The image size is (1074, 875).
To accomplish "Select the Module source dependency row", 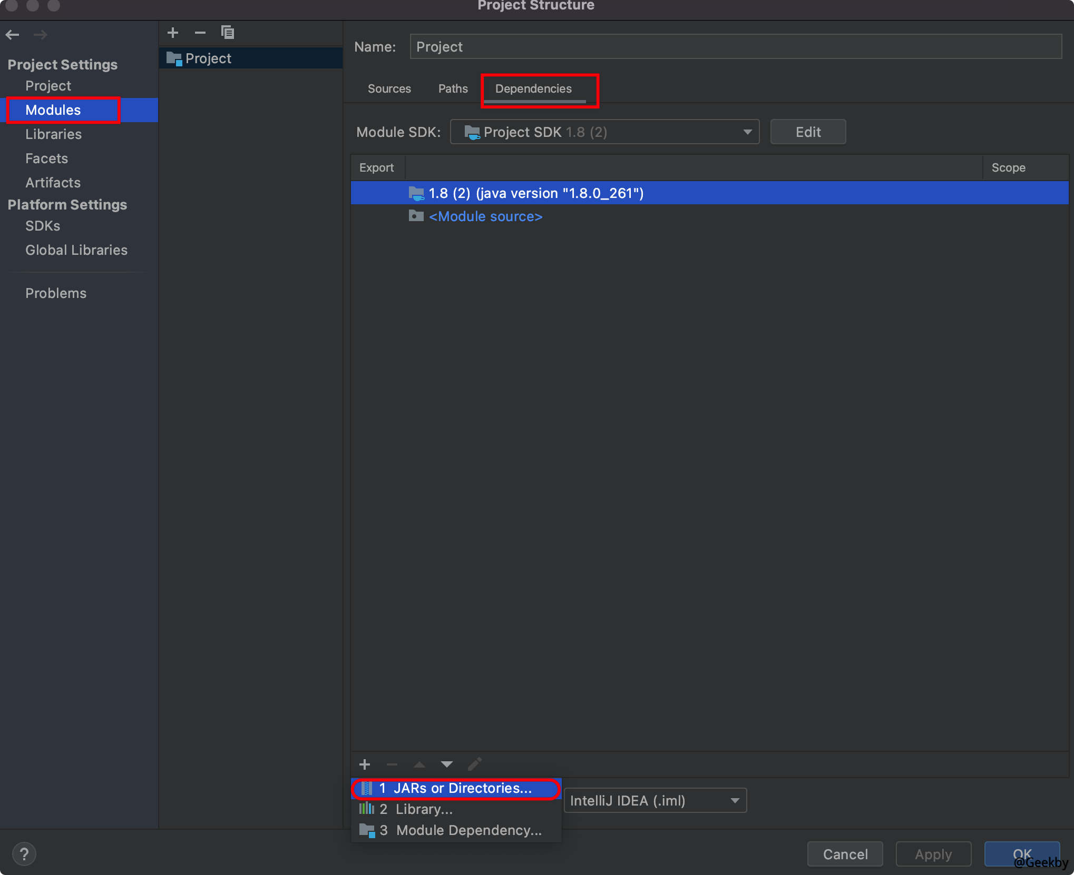I will click(485, 216).
